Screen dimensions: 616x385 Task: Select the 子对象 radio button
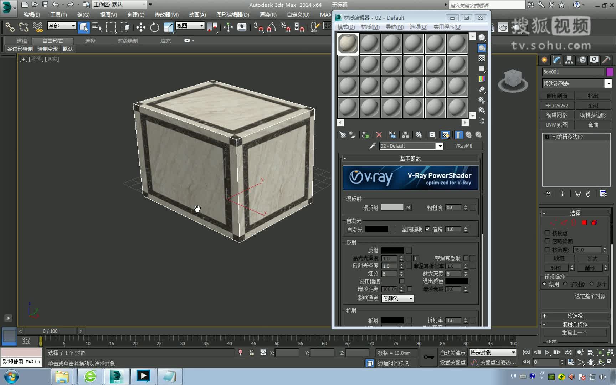pos(565,284)
